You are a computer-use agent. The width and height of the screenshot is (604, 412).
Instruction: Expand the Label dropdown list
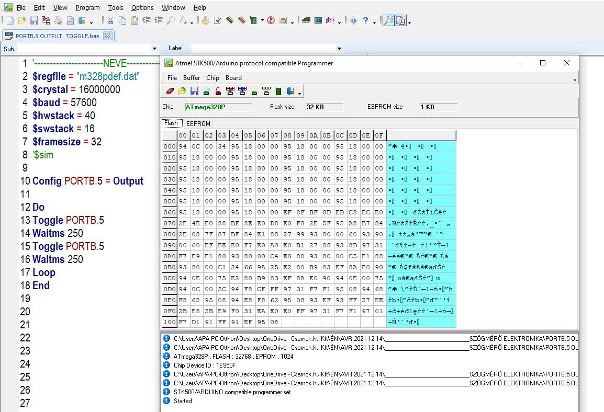pyautogui.click(x=339, y=49)
